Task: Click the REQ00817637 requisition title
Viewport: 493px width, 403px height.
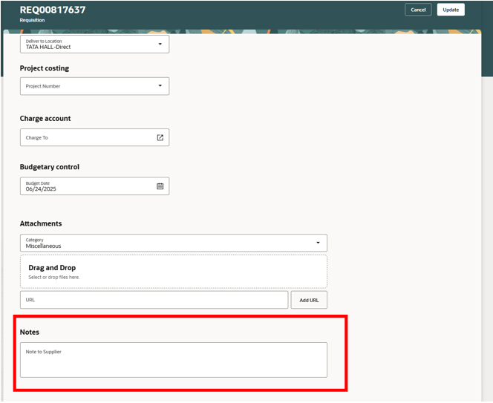Action: click(x=53, y=10)
